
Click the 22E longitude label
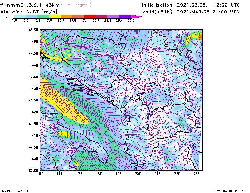(x=177, y=174)
